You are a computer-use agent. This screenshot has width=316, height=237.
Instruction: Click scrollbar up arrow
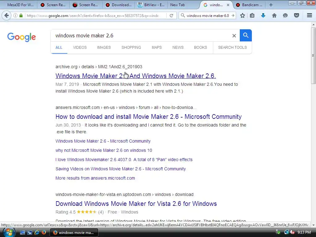(x=313, y=25)
